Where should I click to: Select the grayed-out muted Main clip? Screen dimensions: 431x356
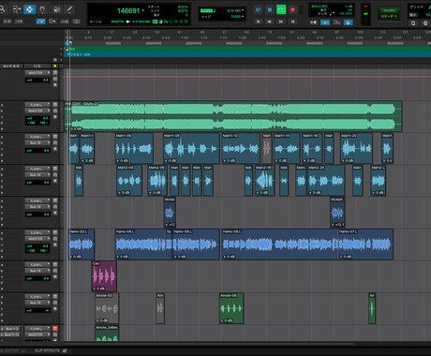click(266, 148)
